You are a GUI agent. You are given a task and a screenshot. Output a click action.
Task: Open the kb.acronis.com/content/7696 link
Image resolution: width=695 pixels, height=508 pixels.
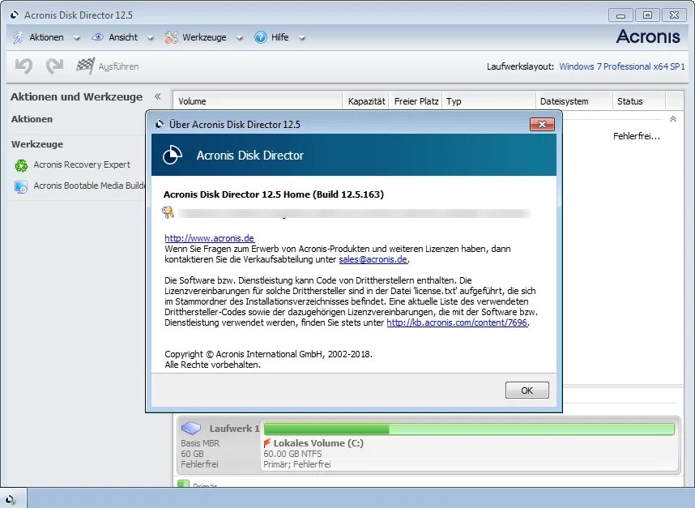(x=457, y=322)
